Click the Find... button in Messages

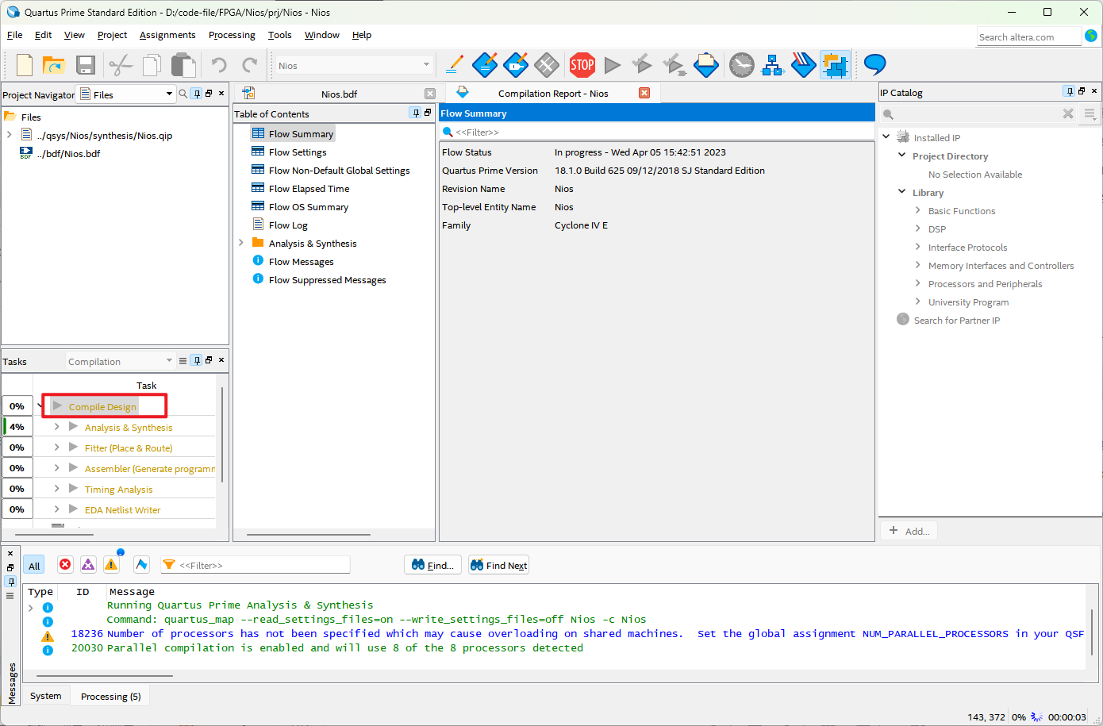433,565
